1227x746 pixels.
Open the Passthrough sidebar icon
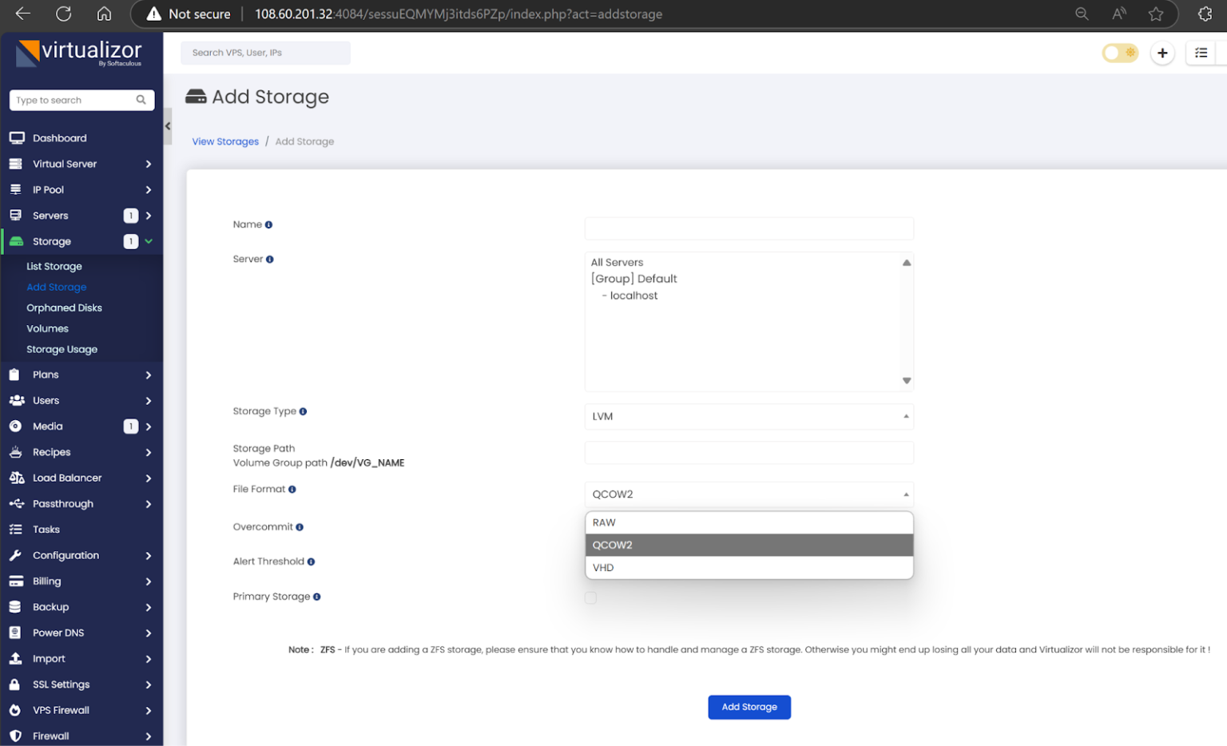pyautogui.click(x=17, y=503)
